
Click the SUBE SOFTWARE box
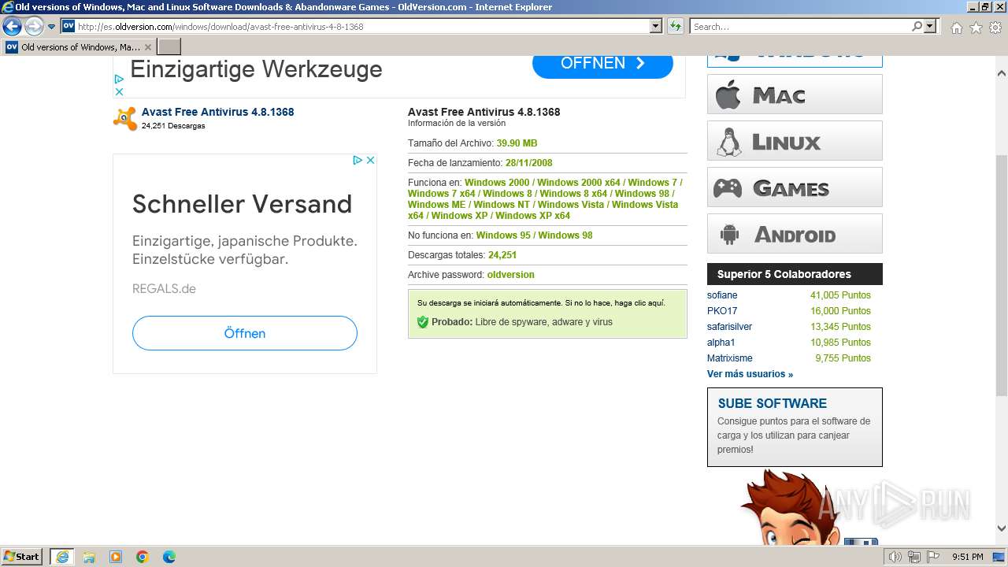795,427
